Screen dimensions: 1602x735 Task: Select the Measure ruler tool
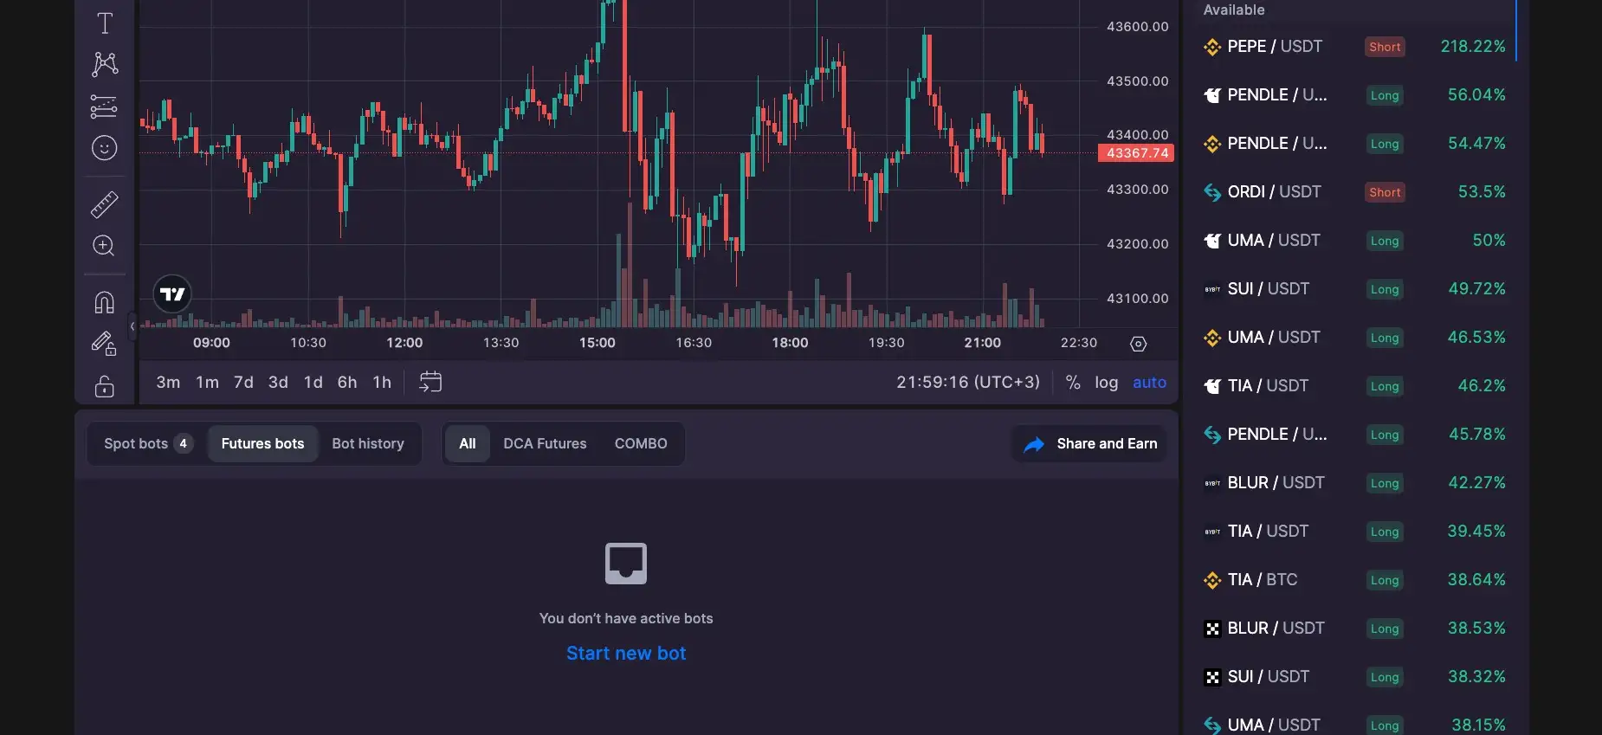click(x=104, y=205)
